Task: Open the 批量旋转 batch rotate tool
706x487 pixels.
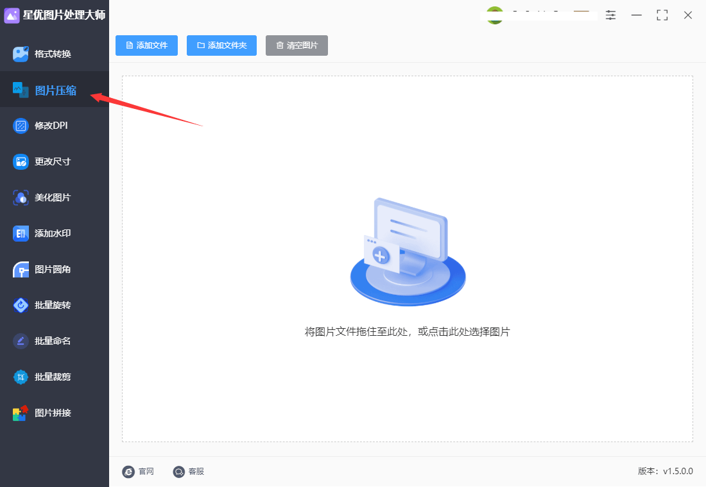Action: pyautogui.click(x=54, y=305)
